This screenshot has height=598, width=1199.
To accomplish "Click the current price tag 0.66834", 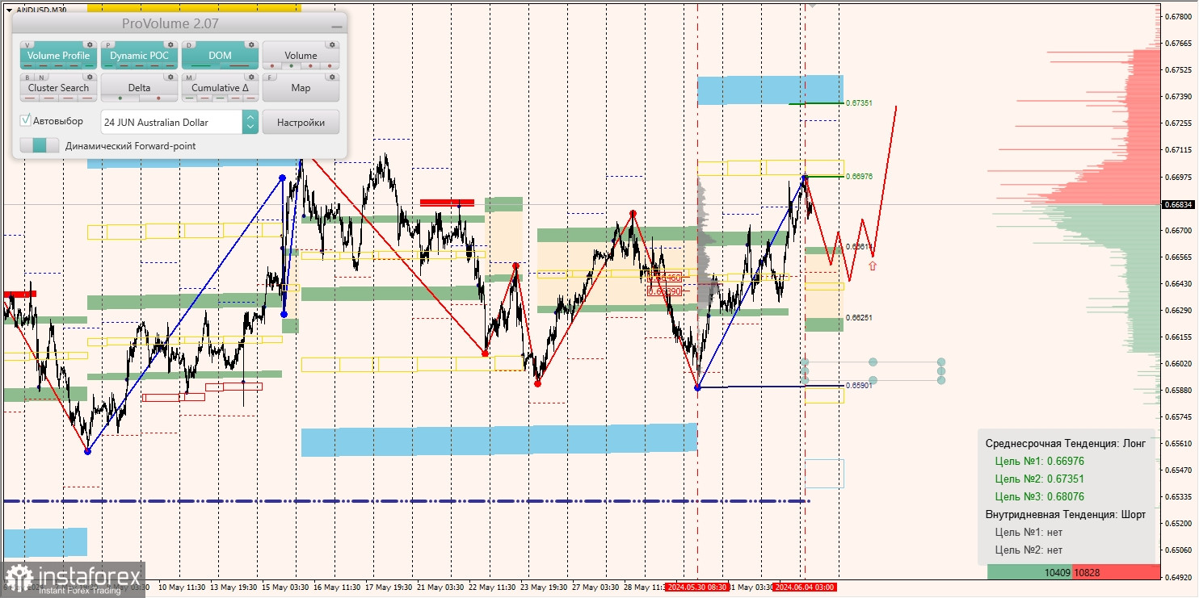I will (1178, 205).
